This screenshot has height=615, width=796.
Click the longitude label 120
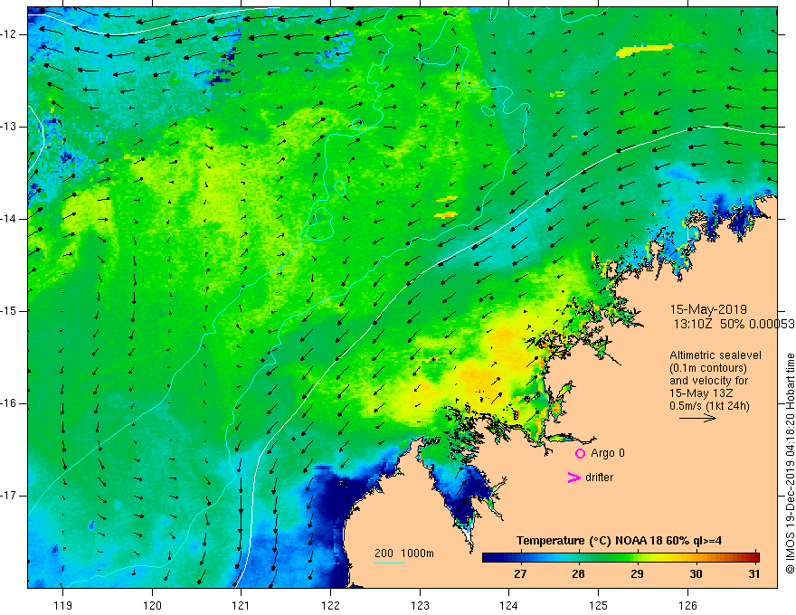coord(152,605)
